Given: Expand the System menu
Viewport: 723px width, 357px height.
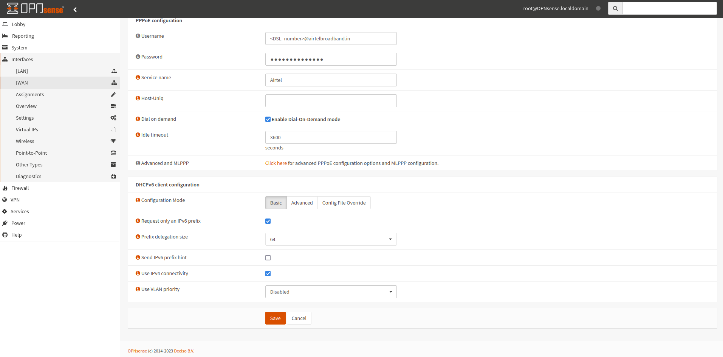Looking at the screenshot, I should pyautogui.click(x=60, y=48).
